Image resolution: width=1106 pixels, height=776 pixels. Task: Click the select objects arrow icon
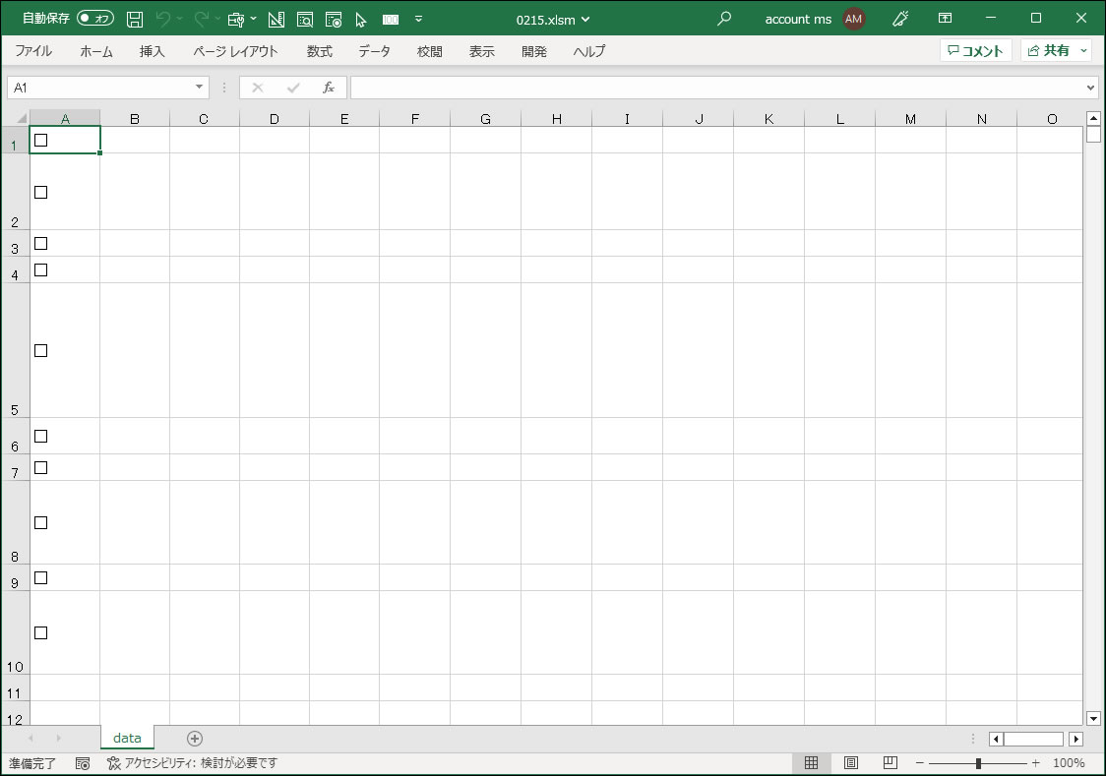(x=361, y=19)
